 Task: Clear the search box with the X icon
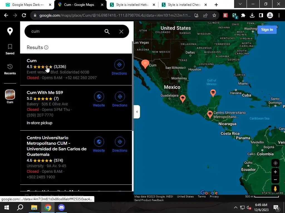pyautogui.click(x=121, y=32)
